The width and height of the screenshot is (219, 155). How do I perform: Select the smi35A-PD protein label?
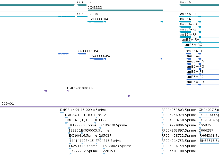pos(195,82)
